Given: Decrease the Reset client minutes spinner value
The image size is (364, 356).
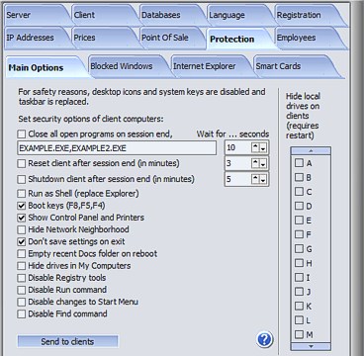Looking at the screenshot, I should pos(263,163).
